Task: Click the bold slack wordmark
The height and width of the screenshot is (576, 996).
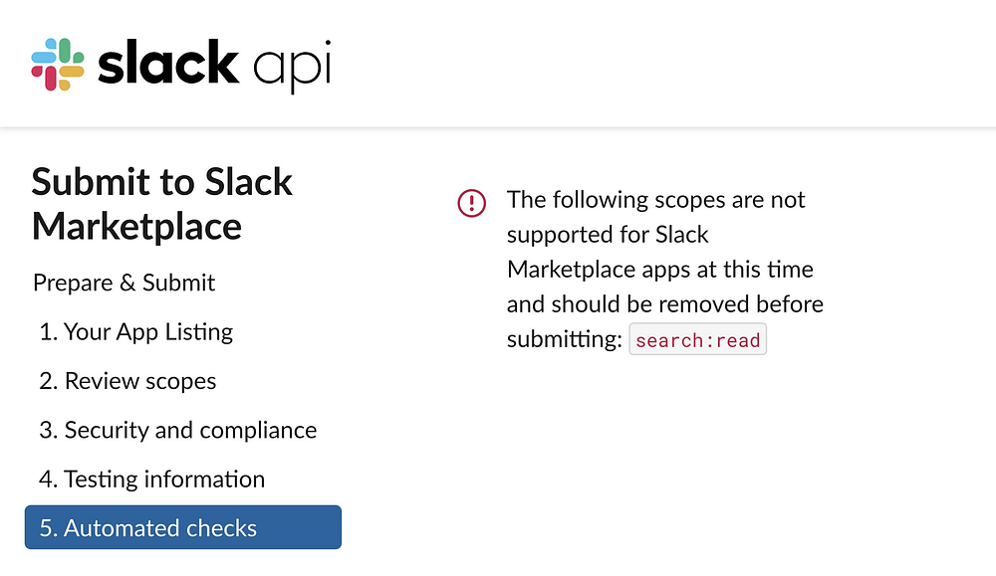Action: click(168, 62)
